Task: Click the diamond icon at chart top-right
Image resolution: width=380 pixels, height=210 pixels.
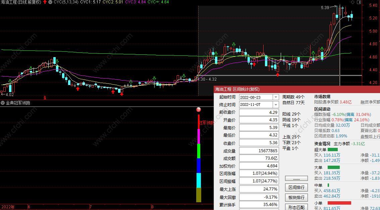Action: point(352,2)
